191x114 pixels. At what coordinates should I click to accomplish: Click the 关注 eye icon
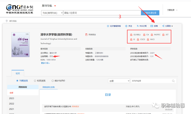(126, 26)
